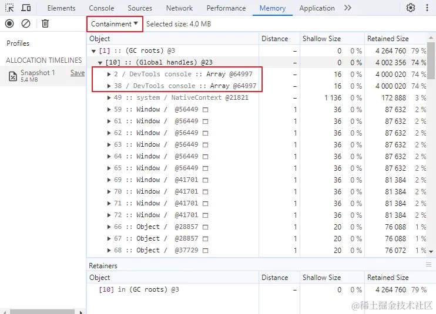Click the Retainers pane title
Image resolution: width=436 pixels, height=314 pixels.
click(103, 266)
